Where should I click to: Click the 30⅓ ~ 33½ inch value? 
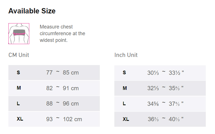165,73
